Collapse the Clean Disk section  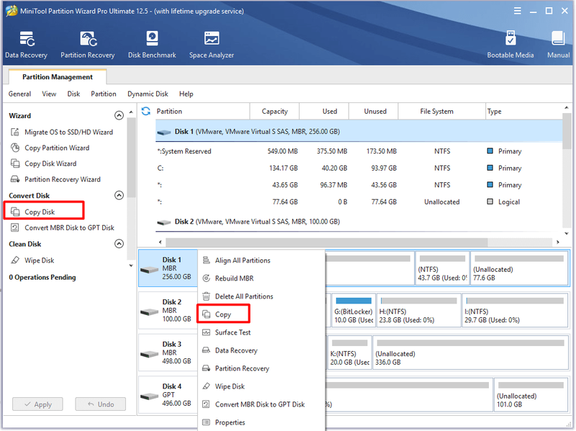(119, 244)
